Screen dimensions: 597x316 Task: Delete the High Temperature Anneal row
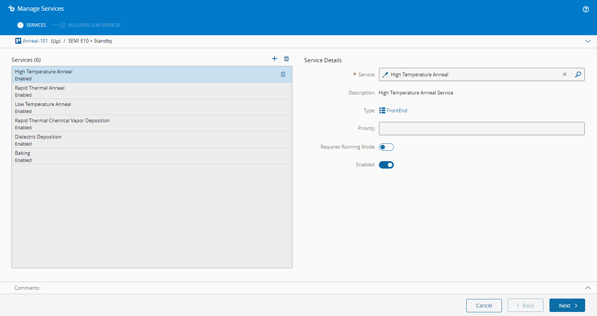[x=283, y=74]
